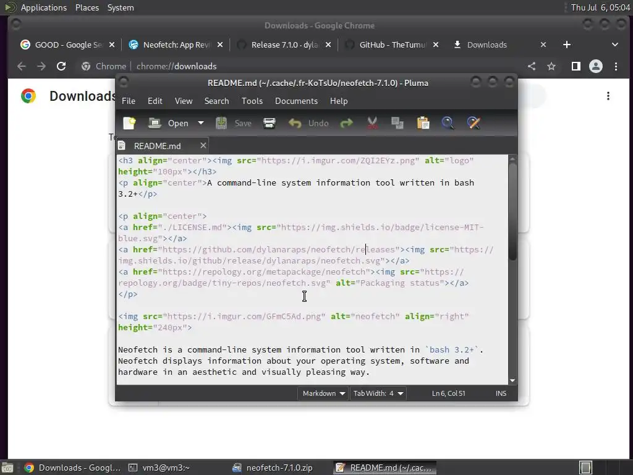The height and width of the screenshot is (475, 633).
Task: Close the Release 7.1.0 tab
Action: click(328, 45)
